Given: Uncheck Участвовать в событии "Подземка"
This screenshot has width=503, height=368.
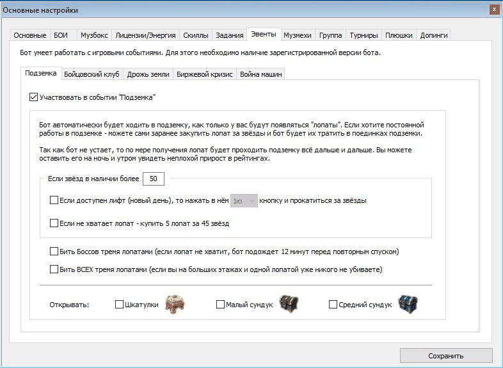Looking at the screenshot, I should [x=33, y=97].
